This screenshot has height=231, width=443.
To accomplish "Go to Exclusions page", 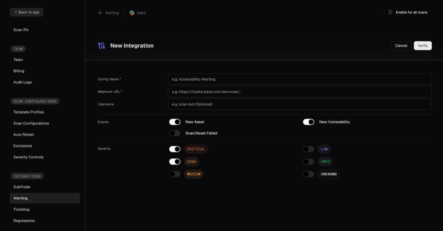I will [x=22, y=146].
